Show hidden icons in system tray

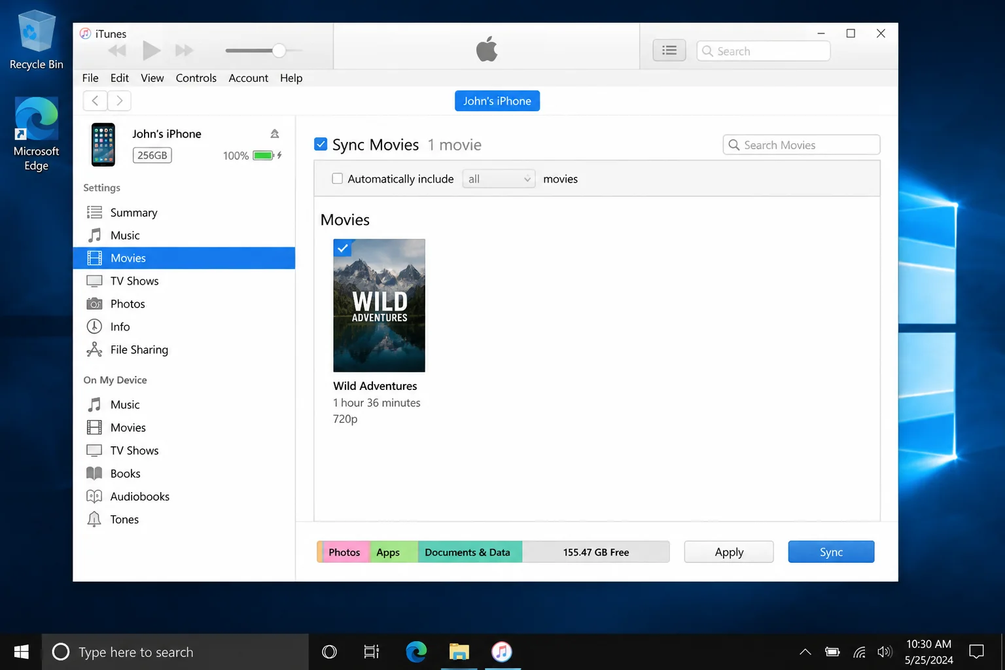805,652
